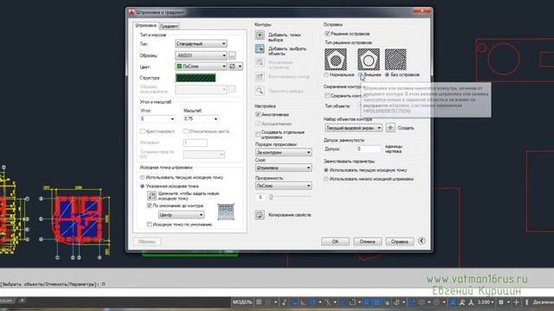Select inherit option use current origin radio
554x311 pixels.
coord(326,170)
